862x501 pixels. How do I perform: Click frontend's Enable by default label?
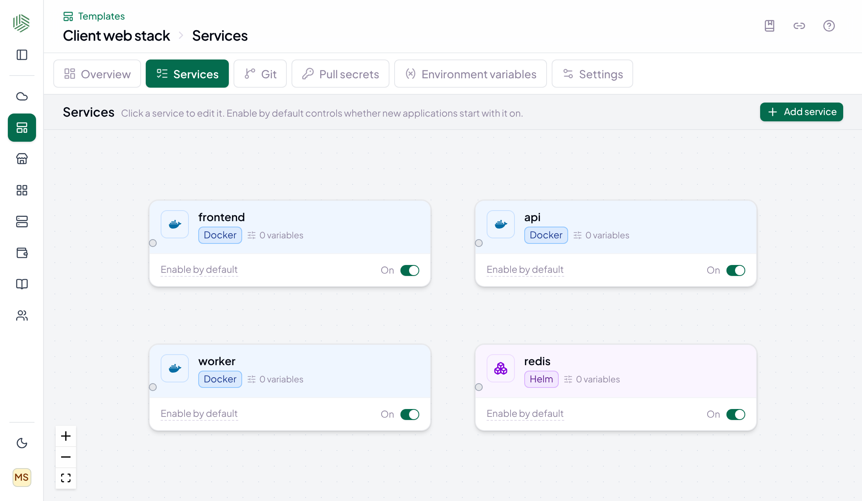coord(199,270)
